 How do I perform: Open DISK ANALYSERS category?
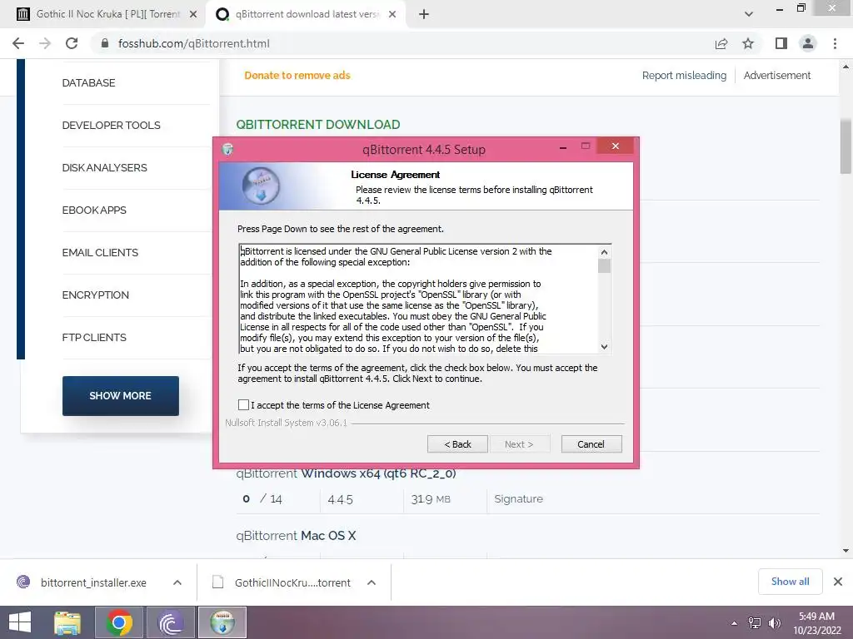104,167
